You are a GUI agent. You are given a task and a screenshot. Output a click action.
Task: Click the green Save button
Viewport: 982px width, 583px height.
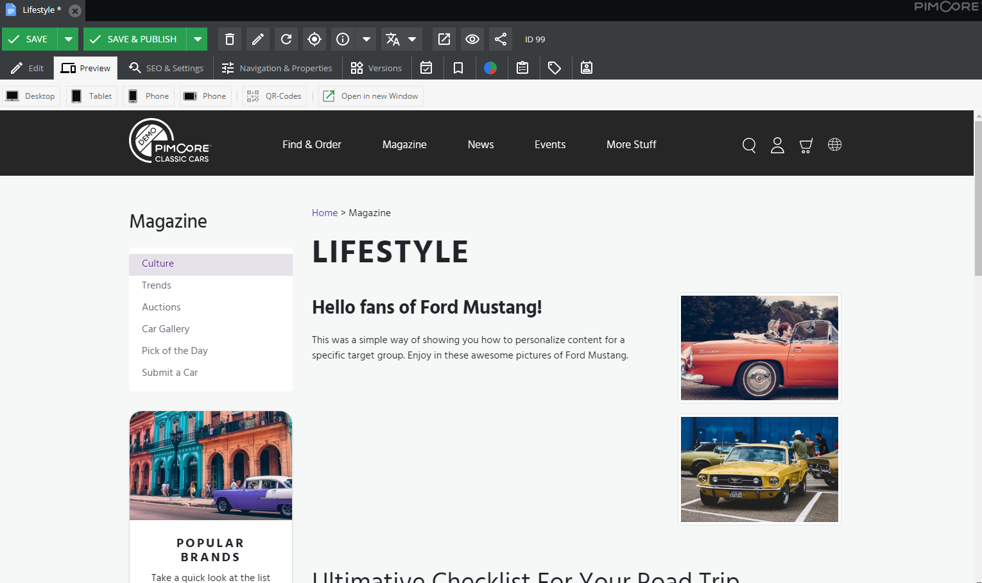[x=30, y=39]
